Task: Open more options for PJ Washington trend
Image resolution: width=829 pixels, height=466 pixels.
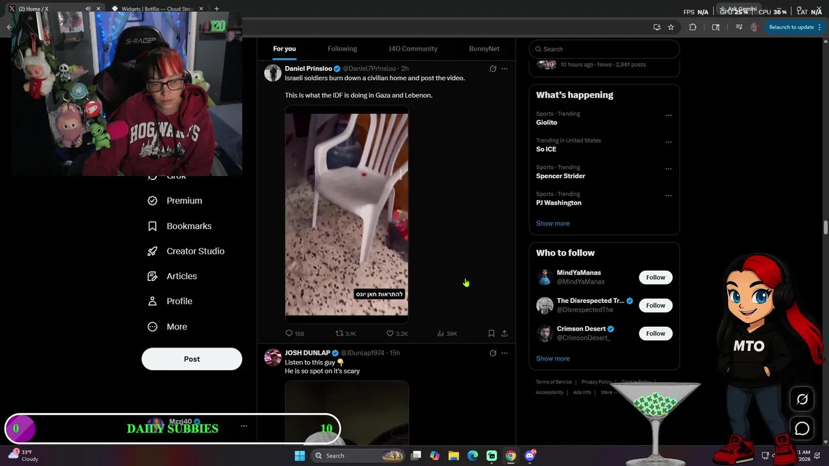Action: point(668,195)
